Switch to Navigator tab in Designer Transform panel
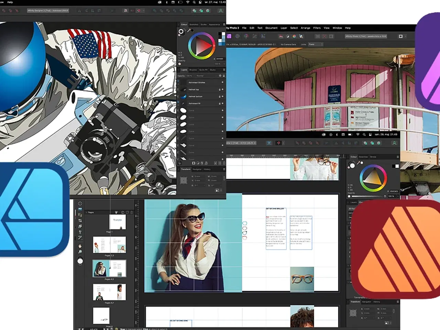The image size is (440, 330). click(x=197, y=169)
